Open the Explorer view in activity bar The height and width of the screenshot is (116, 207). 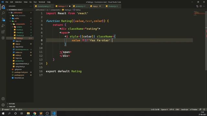pyautogui.click(x=3, y=7)
